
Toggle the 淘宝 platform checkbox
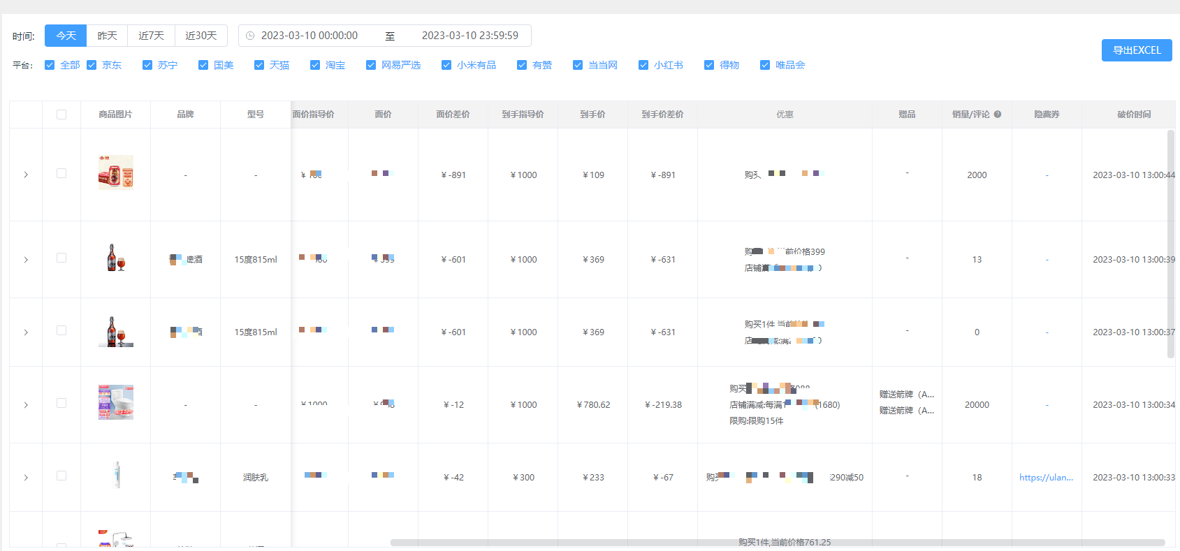[x=315, y=65]
